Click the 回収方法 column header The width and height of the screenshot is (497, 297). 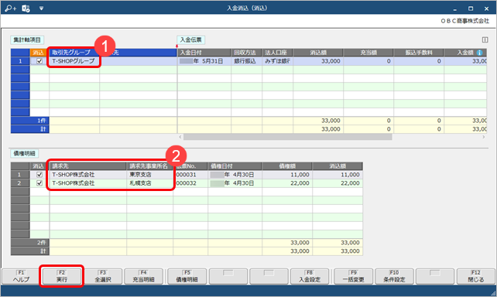point(247,53)
